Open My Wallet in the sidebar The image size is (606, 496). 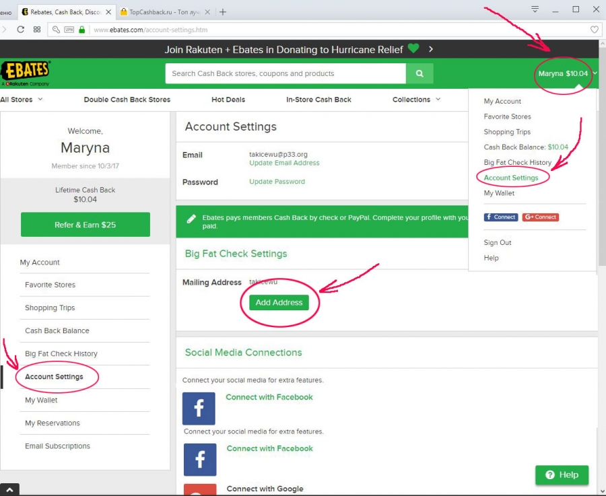(41, 400)
